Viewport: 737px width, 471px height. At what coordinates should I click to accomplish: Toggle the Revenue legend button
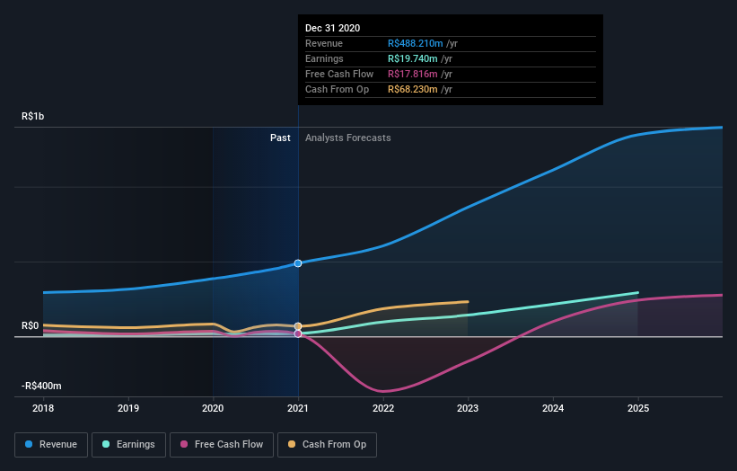tap(51, 445)
